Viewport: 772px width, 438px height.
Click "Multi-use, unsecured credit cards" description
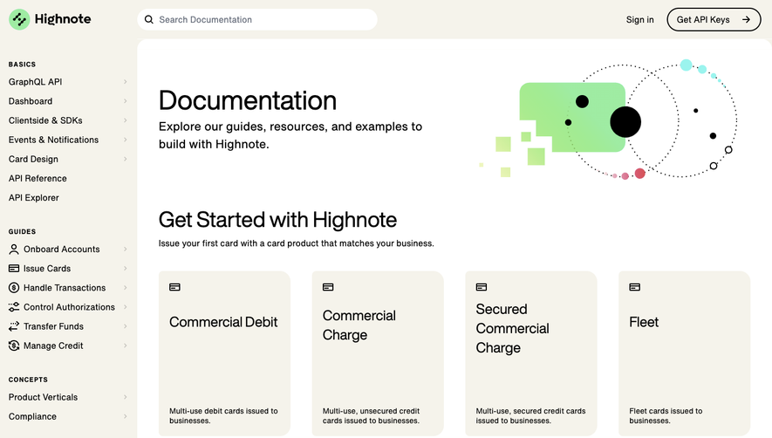(x=371, y=416)
